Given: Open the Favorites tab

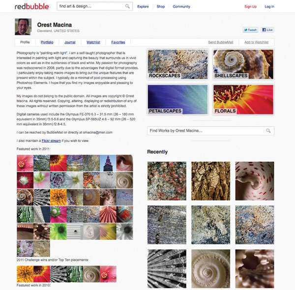Looking at the screenshot, I should pos(118,42).
